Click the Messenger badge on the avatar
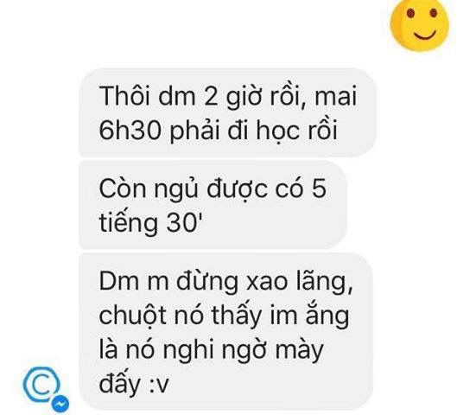476x415 pixels. pyautogui.click(x=60, y=404)
